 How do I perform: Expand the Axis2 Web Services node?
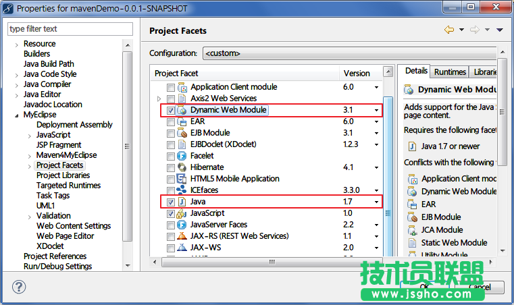(158, 99)
